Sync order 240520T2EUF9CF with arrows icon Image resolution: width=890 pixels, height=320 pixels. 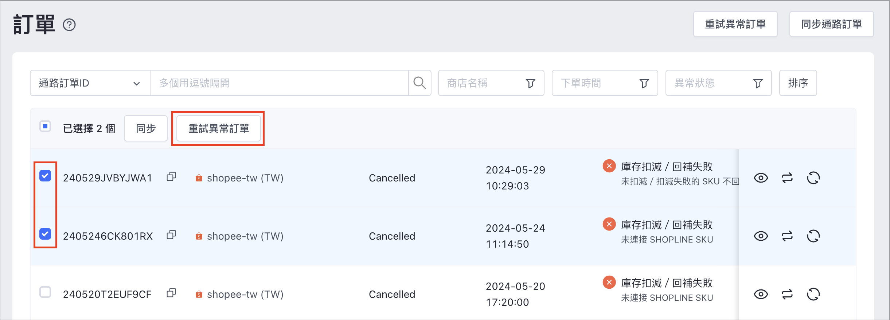pos(787,294)
